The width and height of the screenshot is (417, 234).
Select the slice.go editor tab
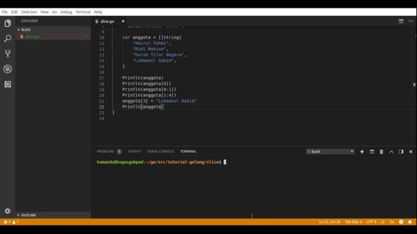coord(107,21)
